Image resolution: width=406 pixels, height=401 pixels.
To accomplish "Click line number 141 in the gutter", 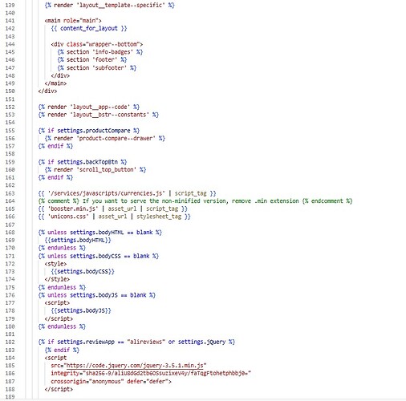I will [x=10, y=21].
